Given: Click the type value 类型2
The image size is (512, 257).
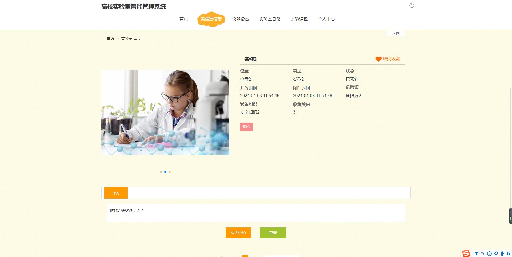Looking at the screenshot, I should point(298,79).
